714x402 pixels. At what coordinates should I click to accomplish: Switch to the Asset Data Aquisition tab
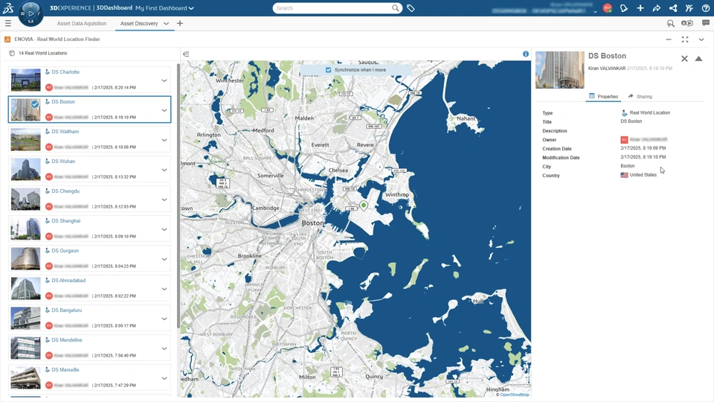[82, 23]
